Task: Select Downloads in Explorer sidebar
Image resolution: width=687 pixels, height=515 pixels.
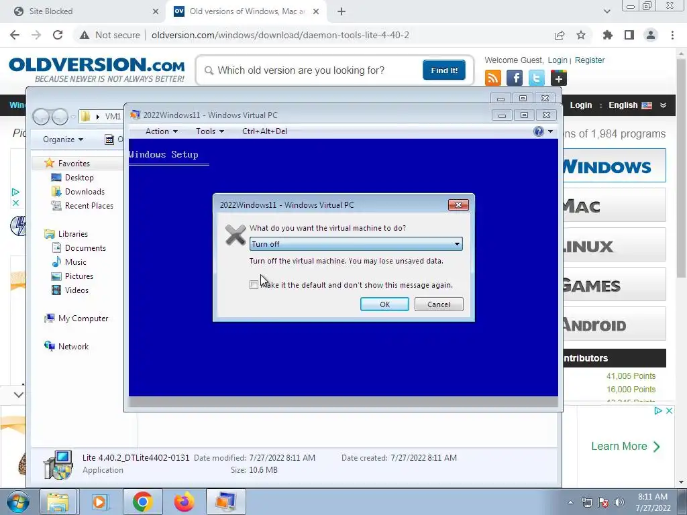Action: pos(85,191)
